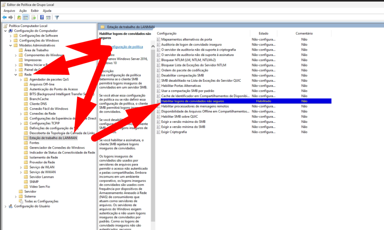Toggle the Show/Hide Action Pane icon
384x230 pixels.
coord(48,17)
